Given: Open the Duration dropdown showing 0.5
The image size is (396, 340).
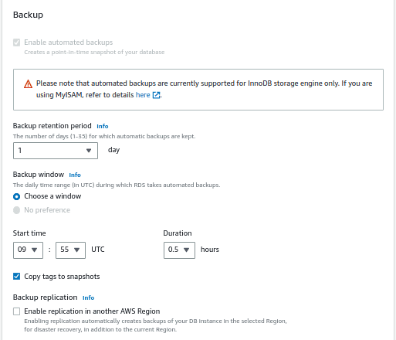Looking at the screenshot, I should (179, 250).
